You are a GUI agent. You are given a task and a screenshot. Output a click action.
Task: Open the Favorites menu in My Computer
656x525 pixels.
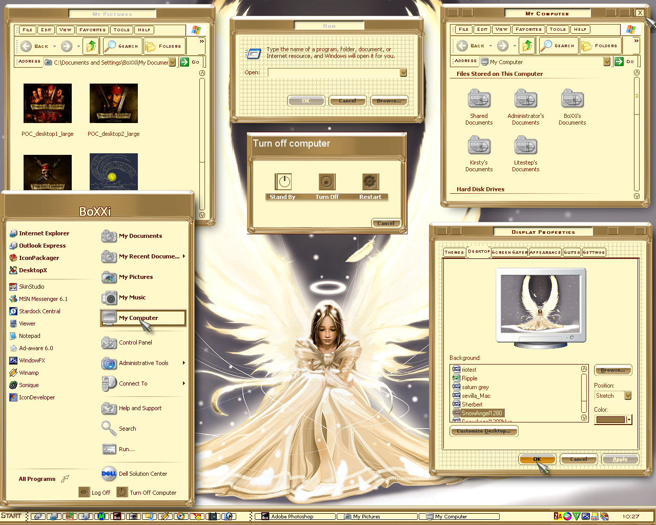528,29
